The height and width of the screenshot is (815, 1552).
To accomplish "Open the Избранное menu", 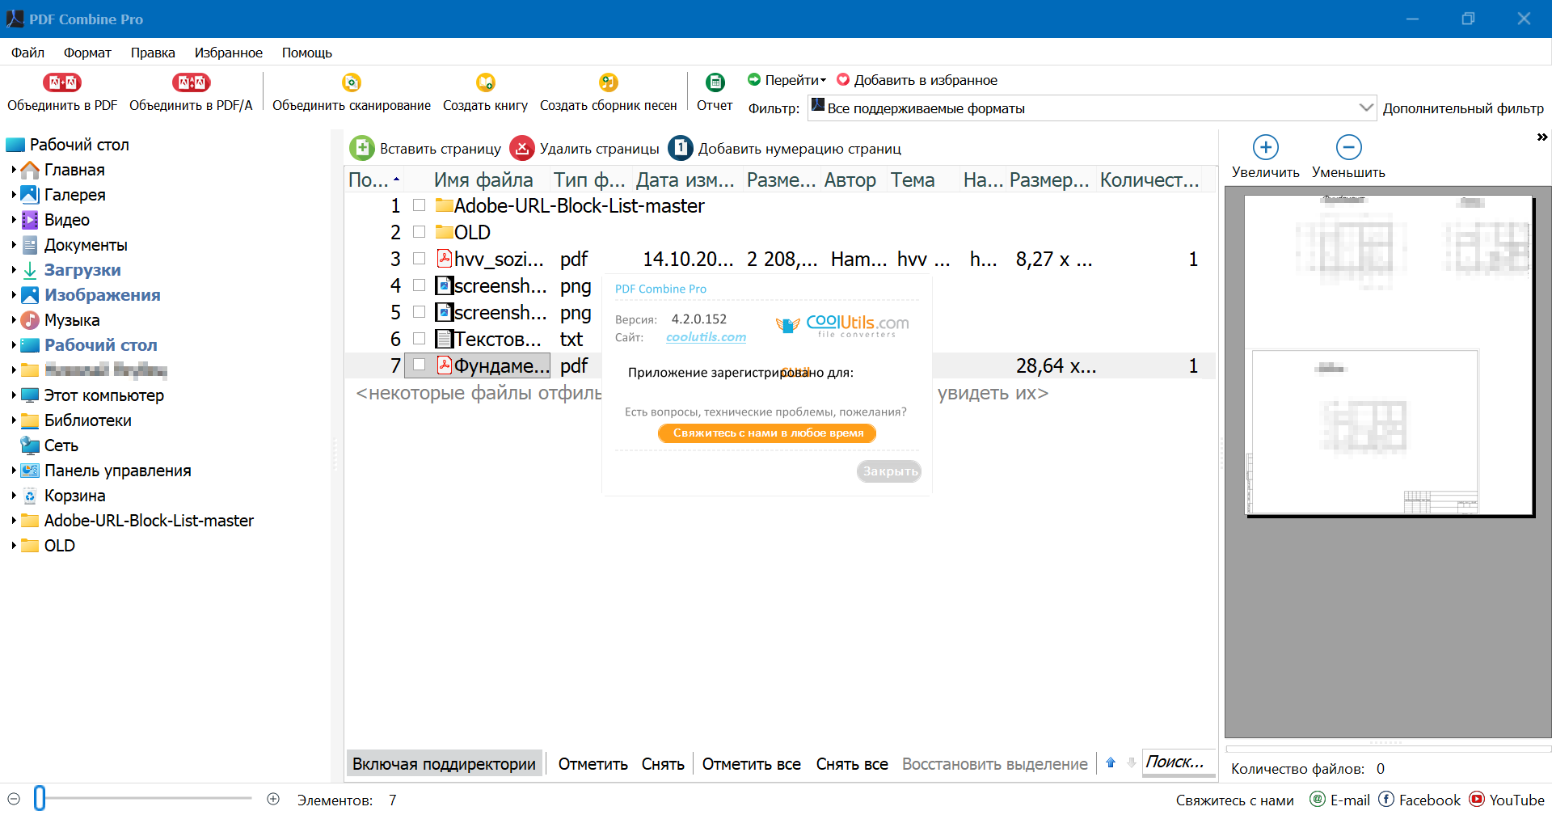I will pos(229,53).
